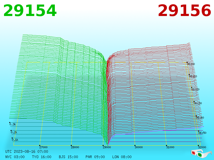Screen dimensions: 214x160
Task: Click the 06:00 time axis marker
Action: point(191,64)
